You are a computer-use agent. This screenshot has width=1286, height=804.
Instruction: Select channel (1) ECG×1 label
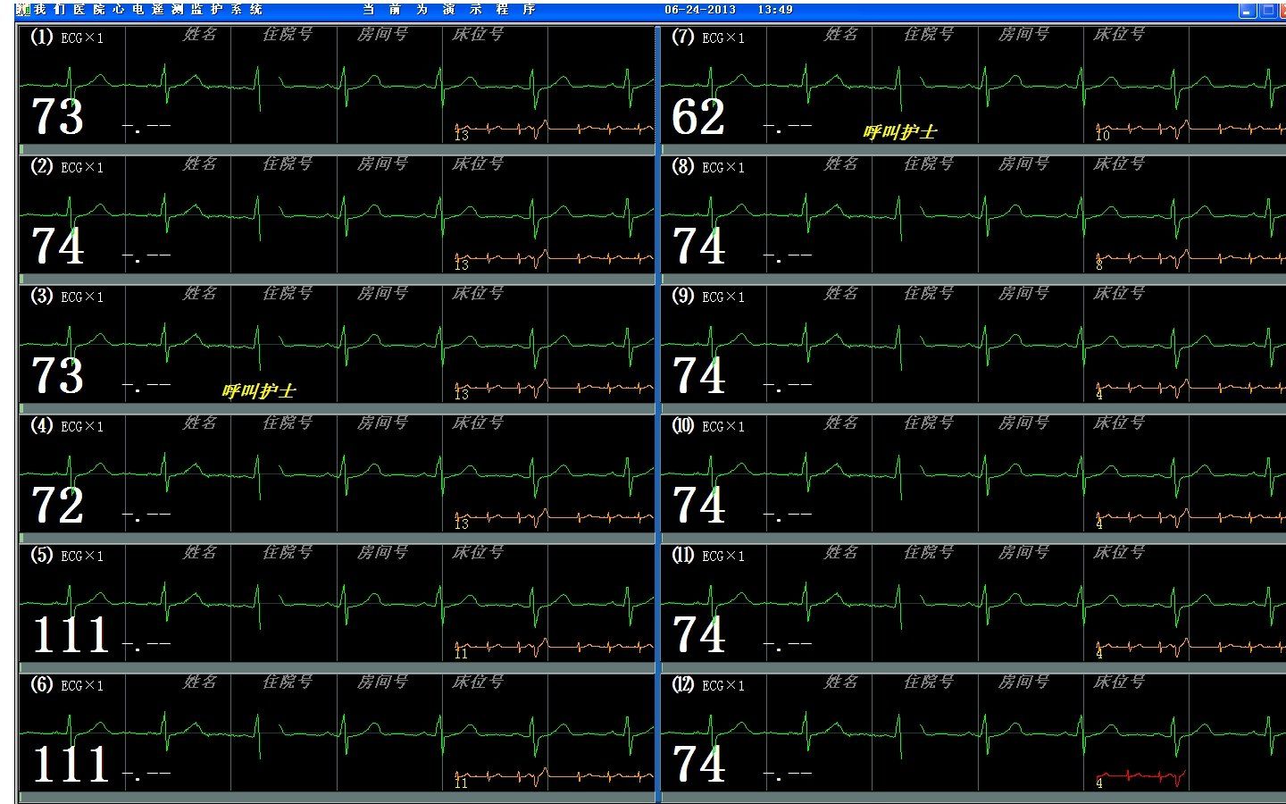[67, 38]
